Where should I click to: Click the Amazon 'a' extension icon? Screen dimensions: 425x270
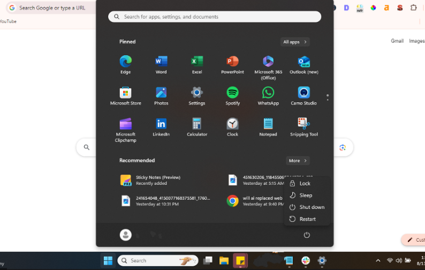click(x=386, y=7)
